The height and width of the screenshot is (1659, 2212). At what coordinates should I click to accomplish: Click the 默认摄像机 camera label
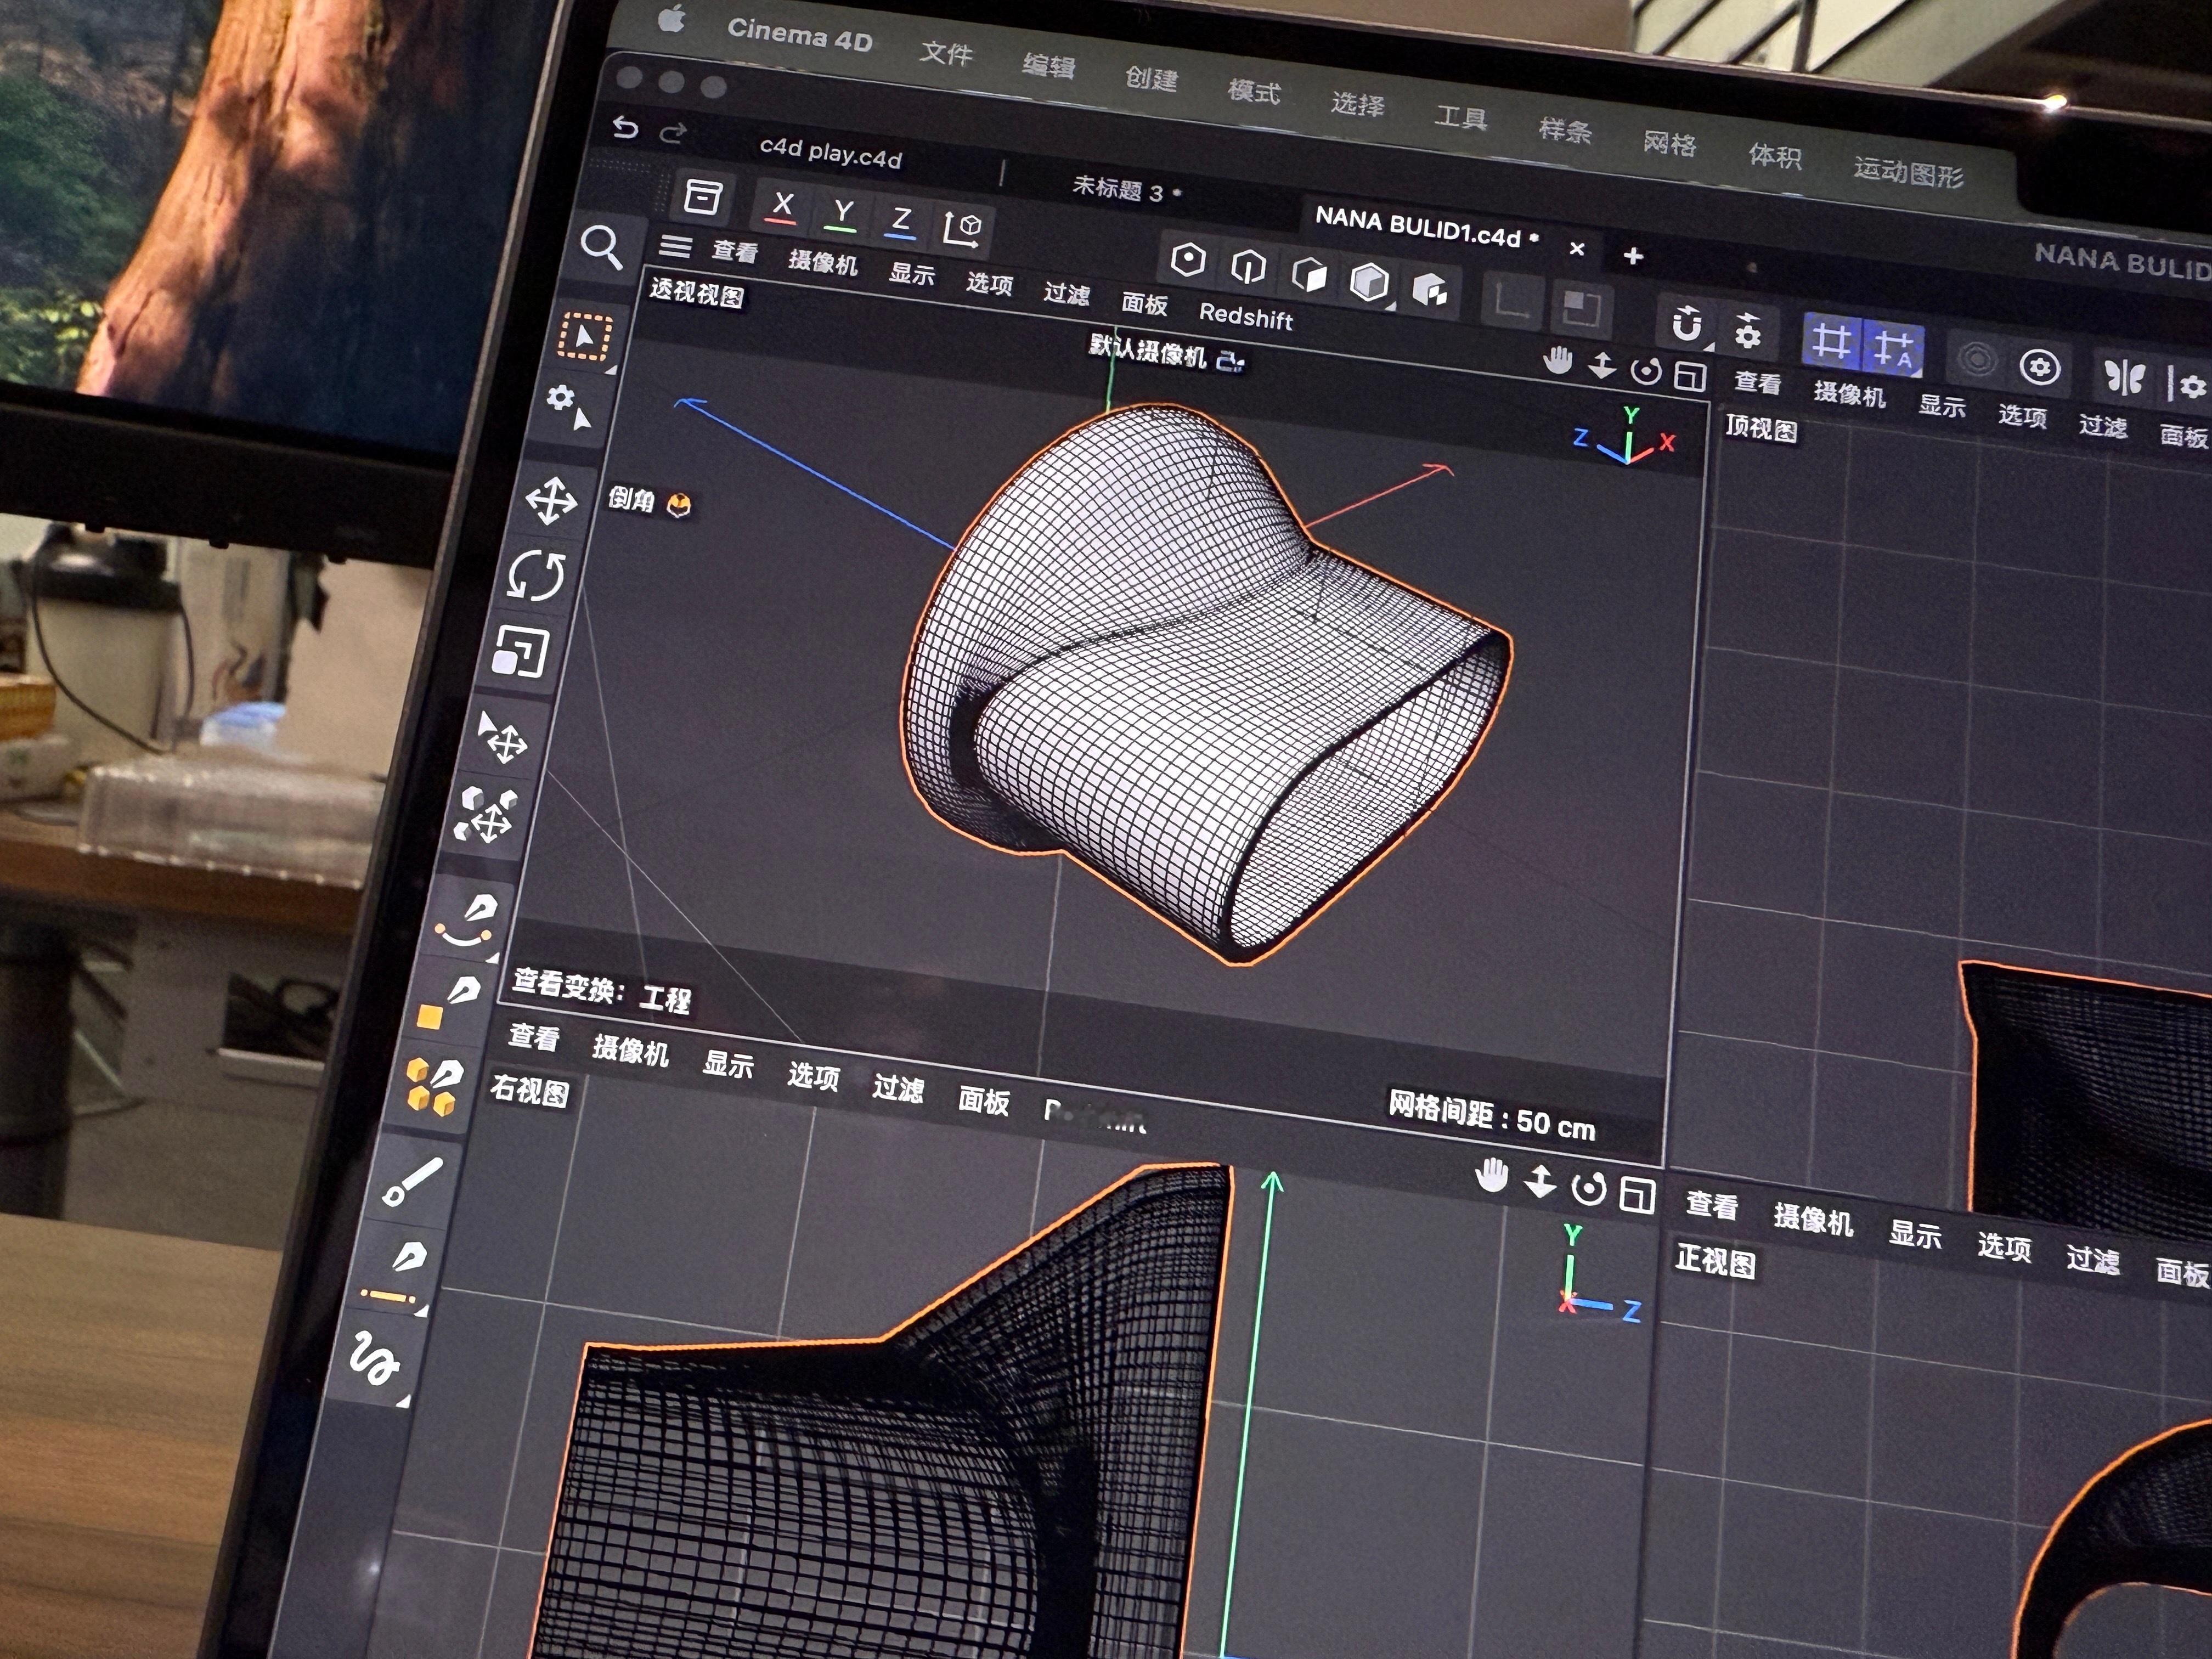[x=1149, y=351]
